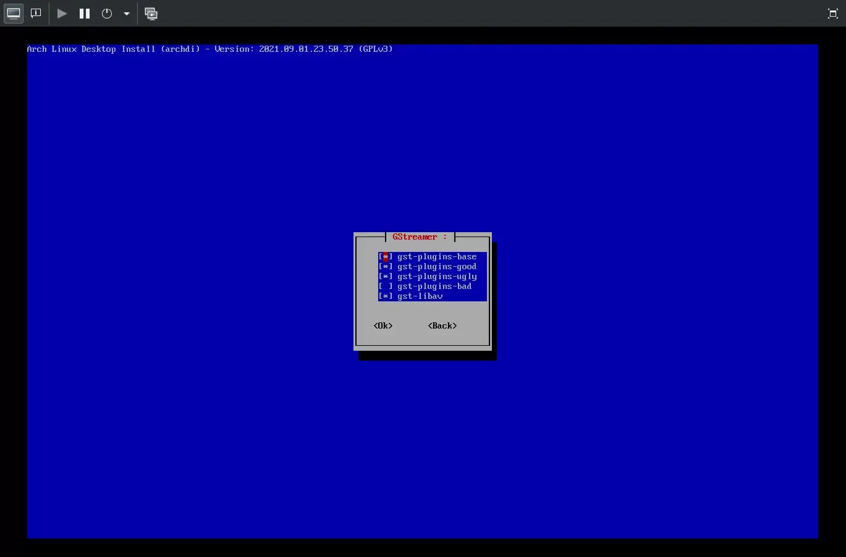Click the '(archdi)' text in the header

coord(180,49)
